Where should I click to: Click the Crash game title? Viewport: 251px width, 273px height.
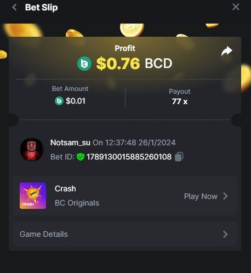(65, 189)
